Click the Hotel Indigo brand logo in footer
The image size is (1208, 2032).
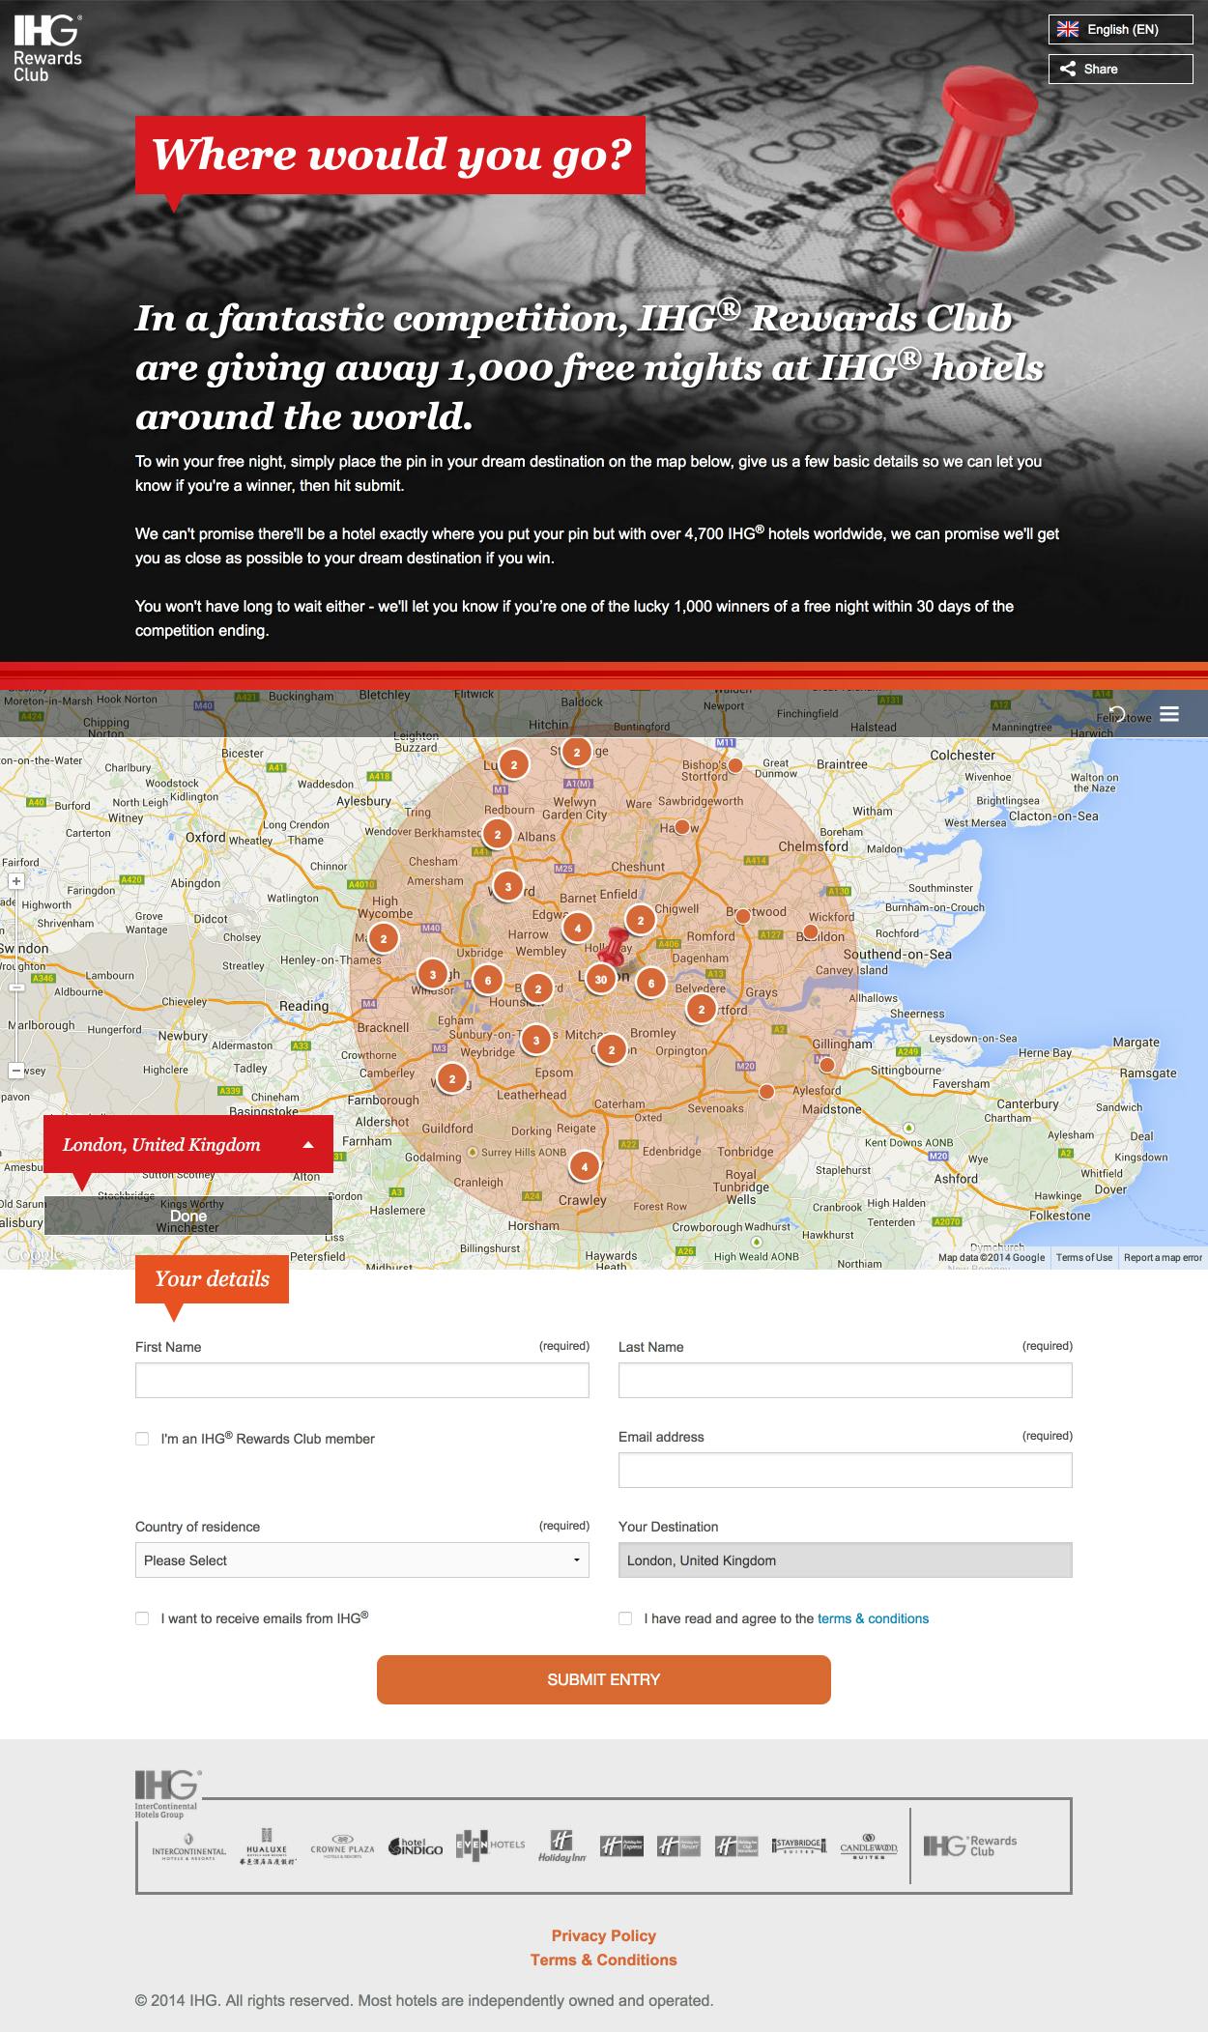[416, 1847]
